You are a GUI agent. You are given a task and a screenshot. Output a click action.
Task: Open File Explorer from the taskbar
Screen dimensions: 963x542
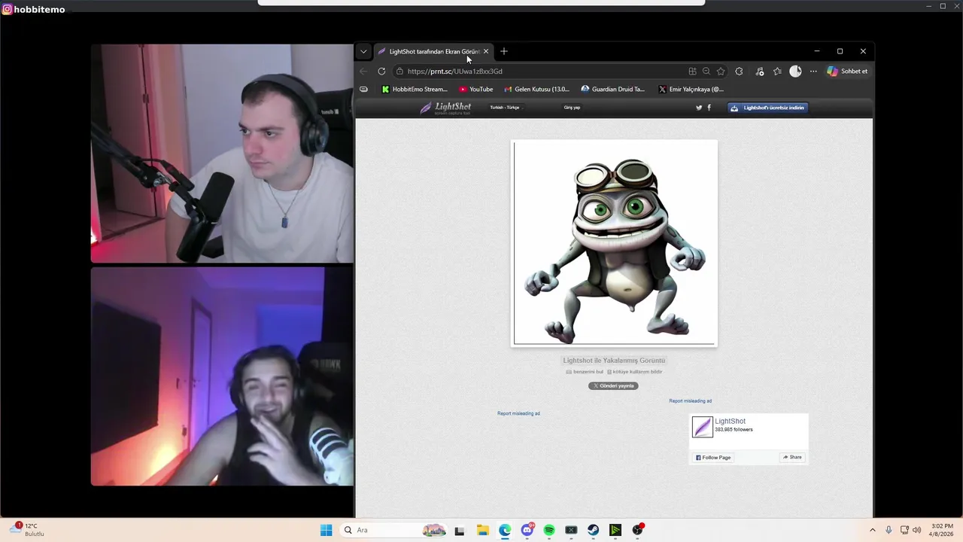coord(482,530)
